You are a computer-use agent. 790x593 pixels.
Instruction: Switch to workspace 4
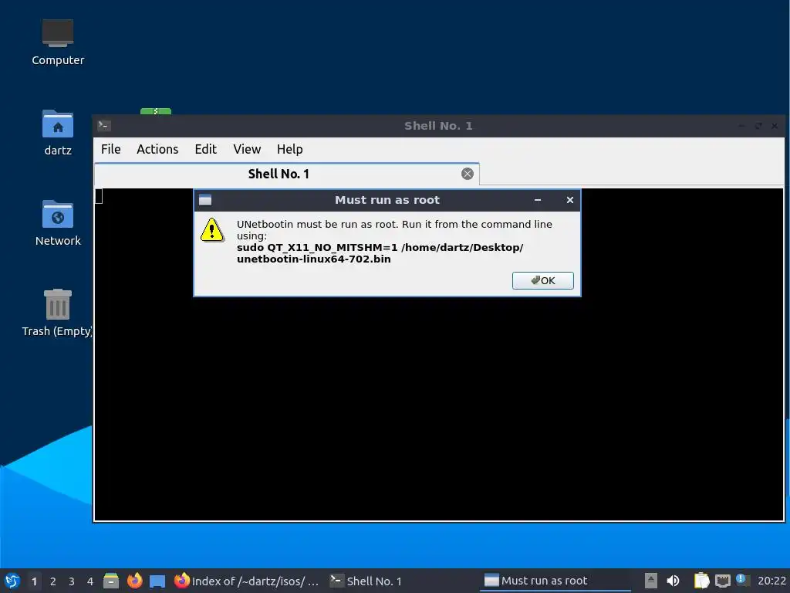tap(90, 581)
